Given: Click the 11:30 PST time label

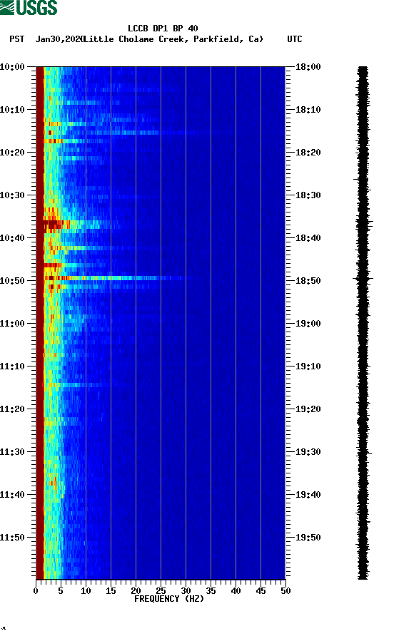Looking at the screenshot, I should 12,452.
